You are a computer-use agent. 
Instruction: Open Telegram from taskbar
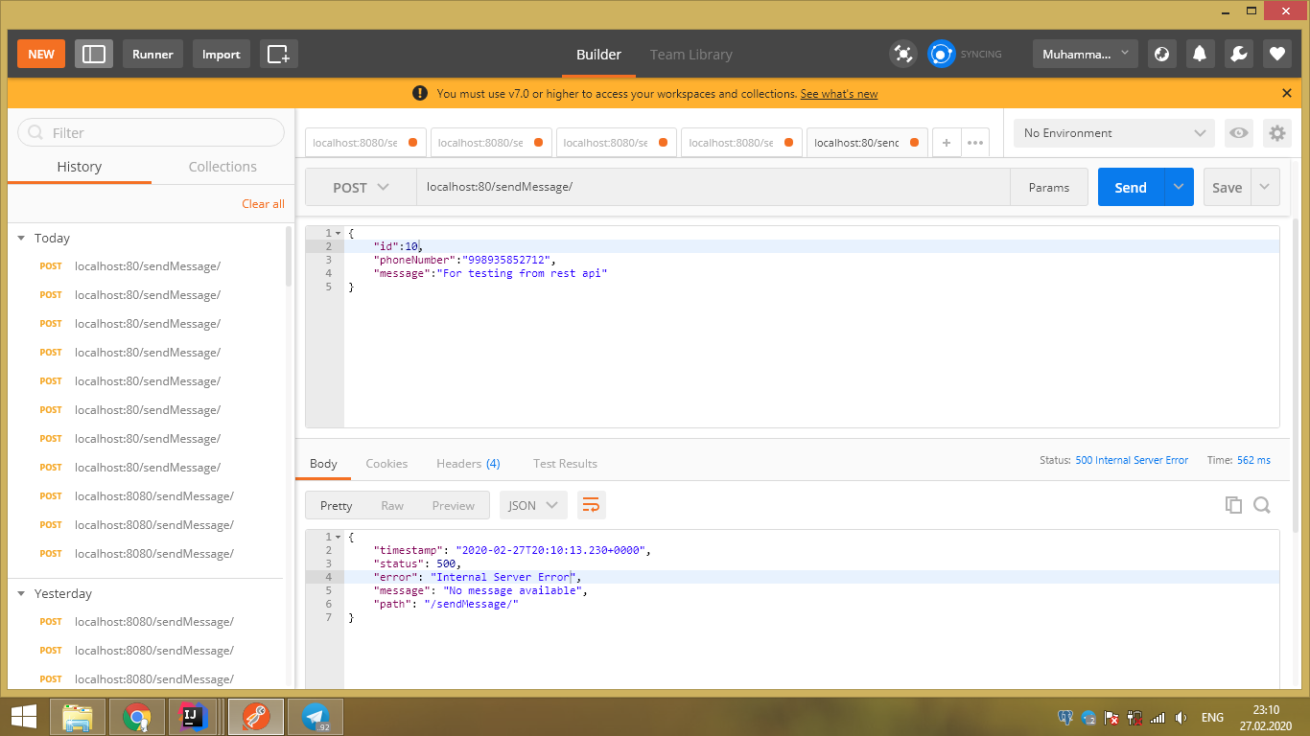click(316, 716)
